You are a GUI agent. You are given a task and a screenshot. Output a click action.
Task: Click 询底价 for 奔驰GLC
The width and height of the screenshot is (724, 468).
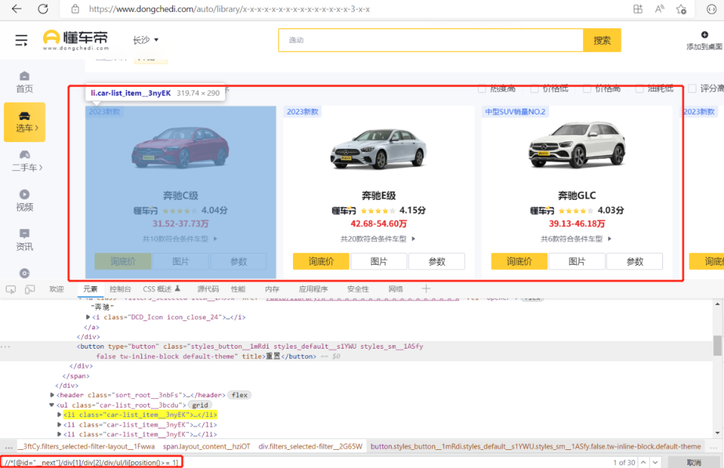[x=519, y=261]
